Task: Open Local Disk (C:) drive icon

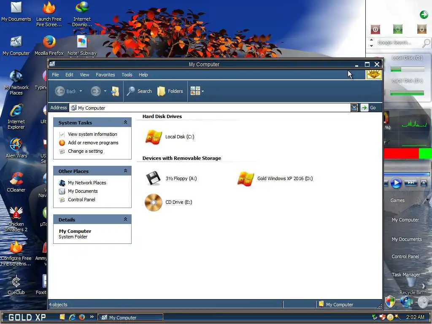Action: point(154,137)
